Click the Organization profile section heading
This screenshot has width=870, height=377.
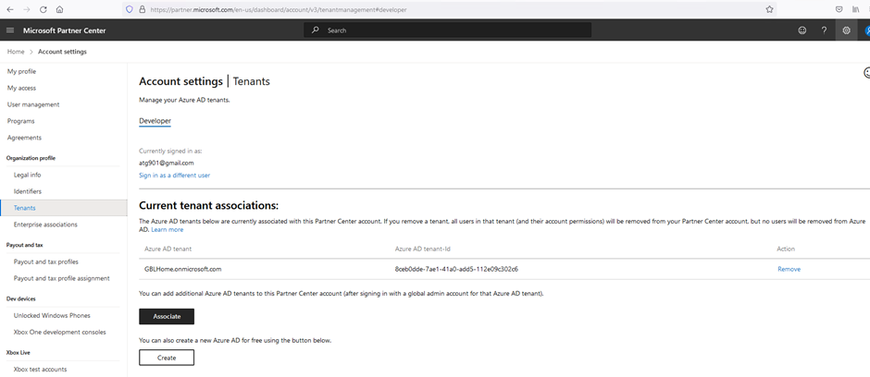(31, 158)
